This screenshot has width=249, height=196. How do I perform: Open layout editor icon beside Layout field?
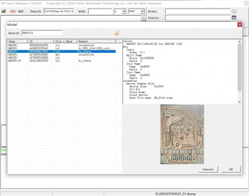[234, 18]
